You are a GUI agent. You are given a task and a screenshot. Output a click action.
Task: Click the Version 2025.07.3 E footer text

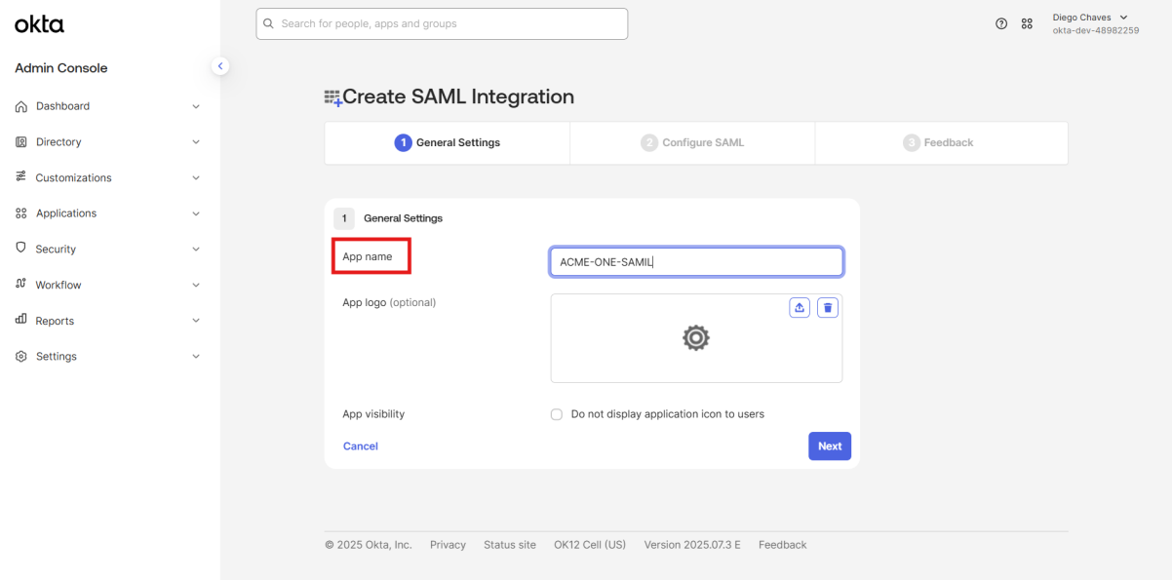tap(692, 545)
